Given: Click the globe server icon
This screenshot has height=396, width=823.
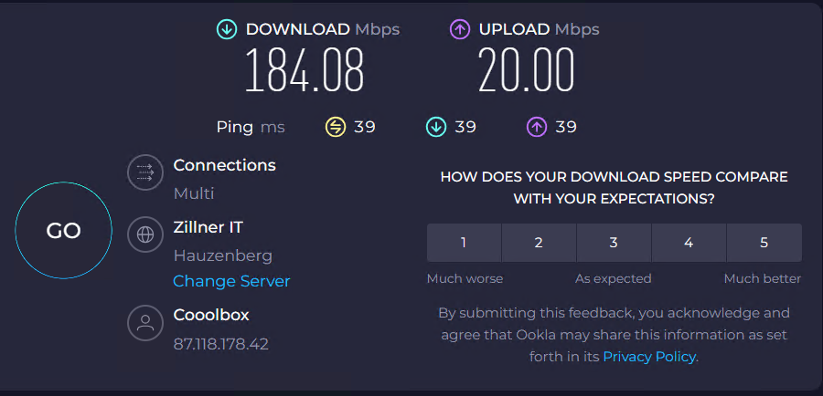Looking at the screenshot, I should point(144,234).
